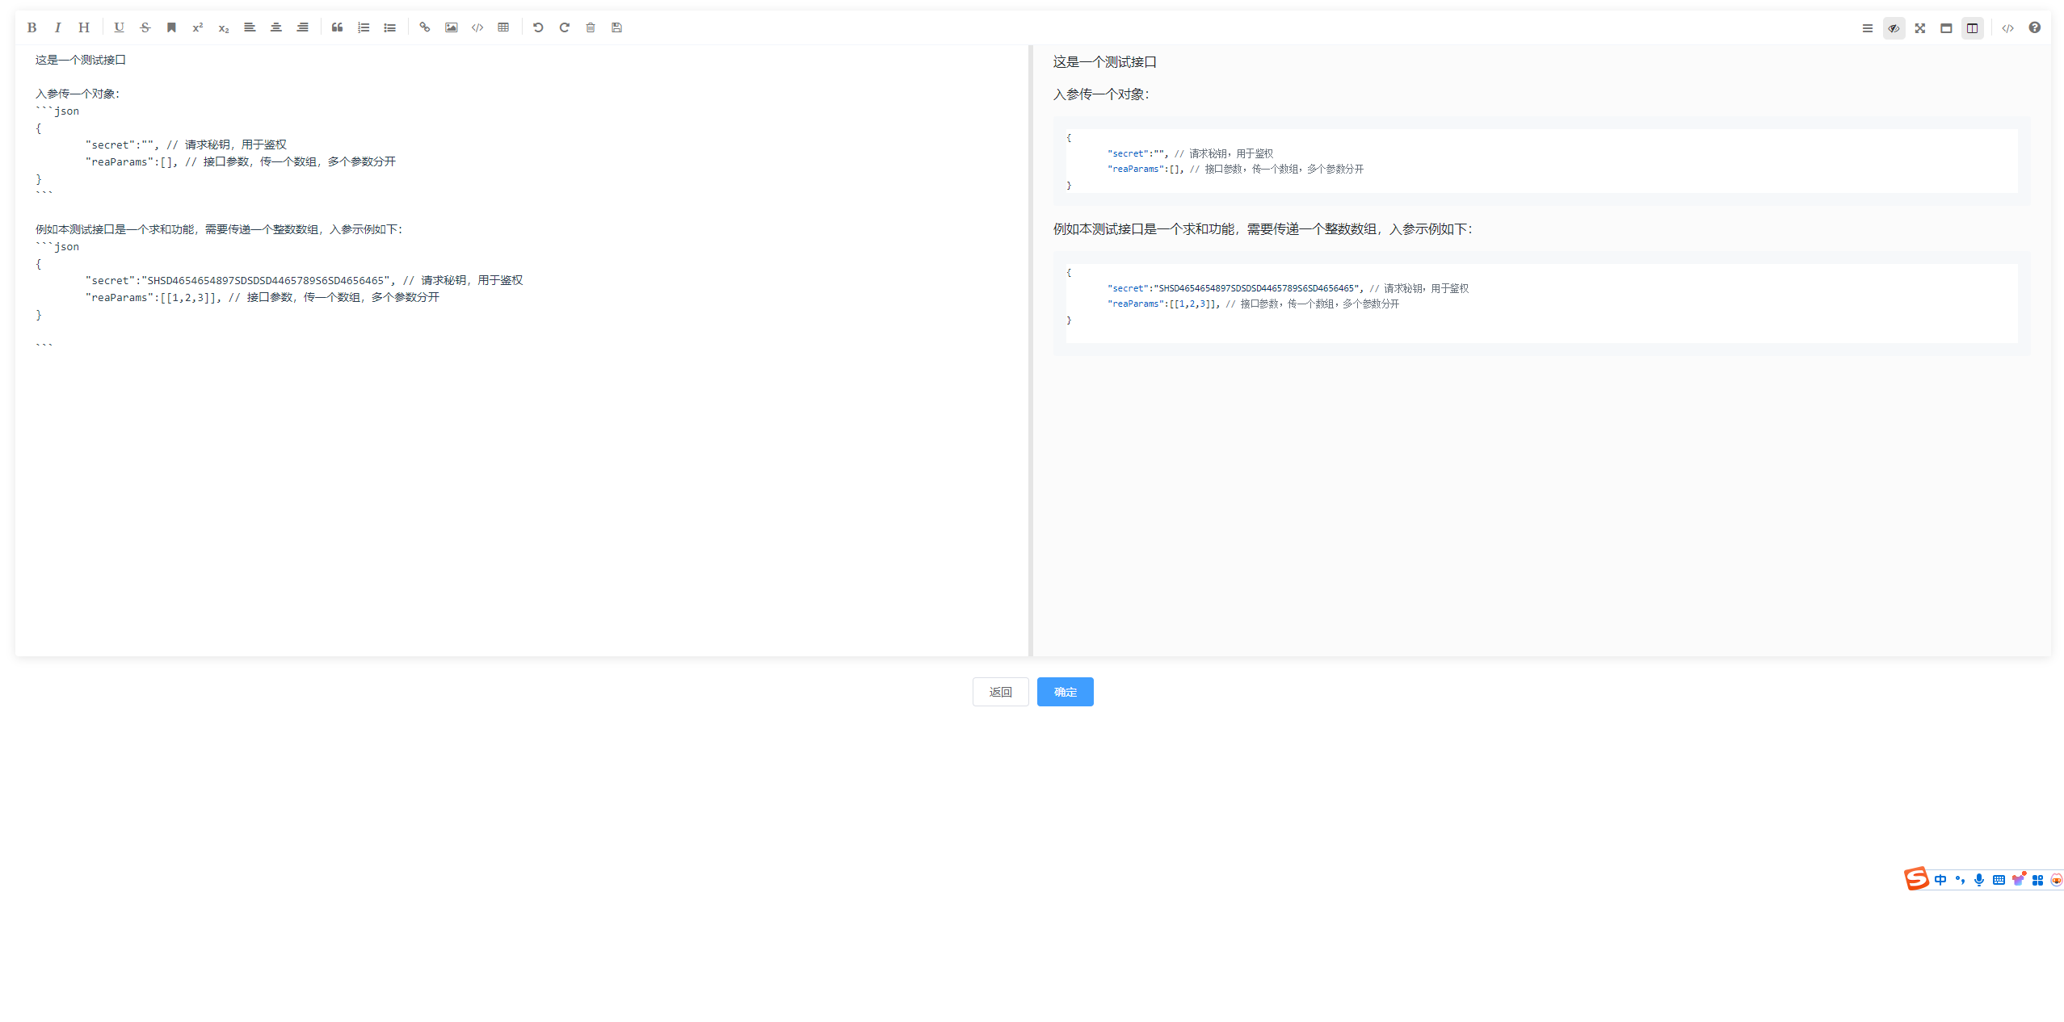Center-align the text
This screenshot has height=1022, width=2064.
tap(276, 27)
